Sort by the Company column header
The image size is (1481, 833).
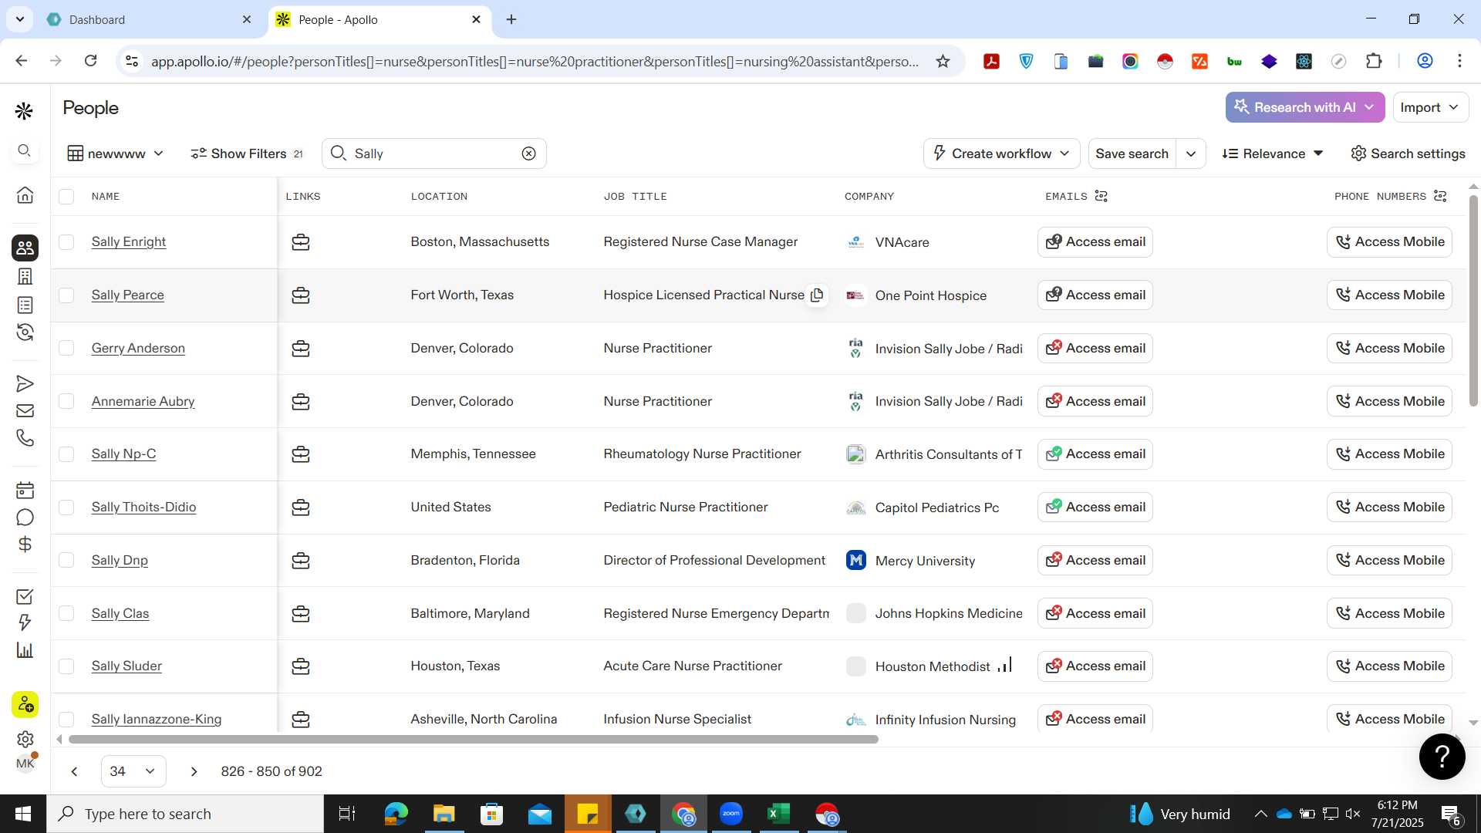click(869, 197)
